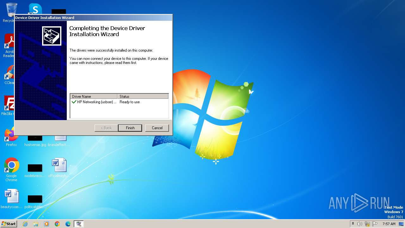The image size is (405, 228).
Task: Open the Google Chrome desktop shortcut
Action: pos(11,170)
